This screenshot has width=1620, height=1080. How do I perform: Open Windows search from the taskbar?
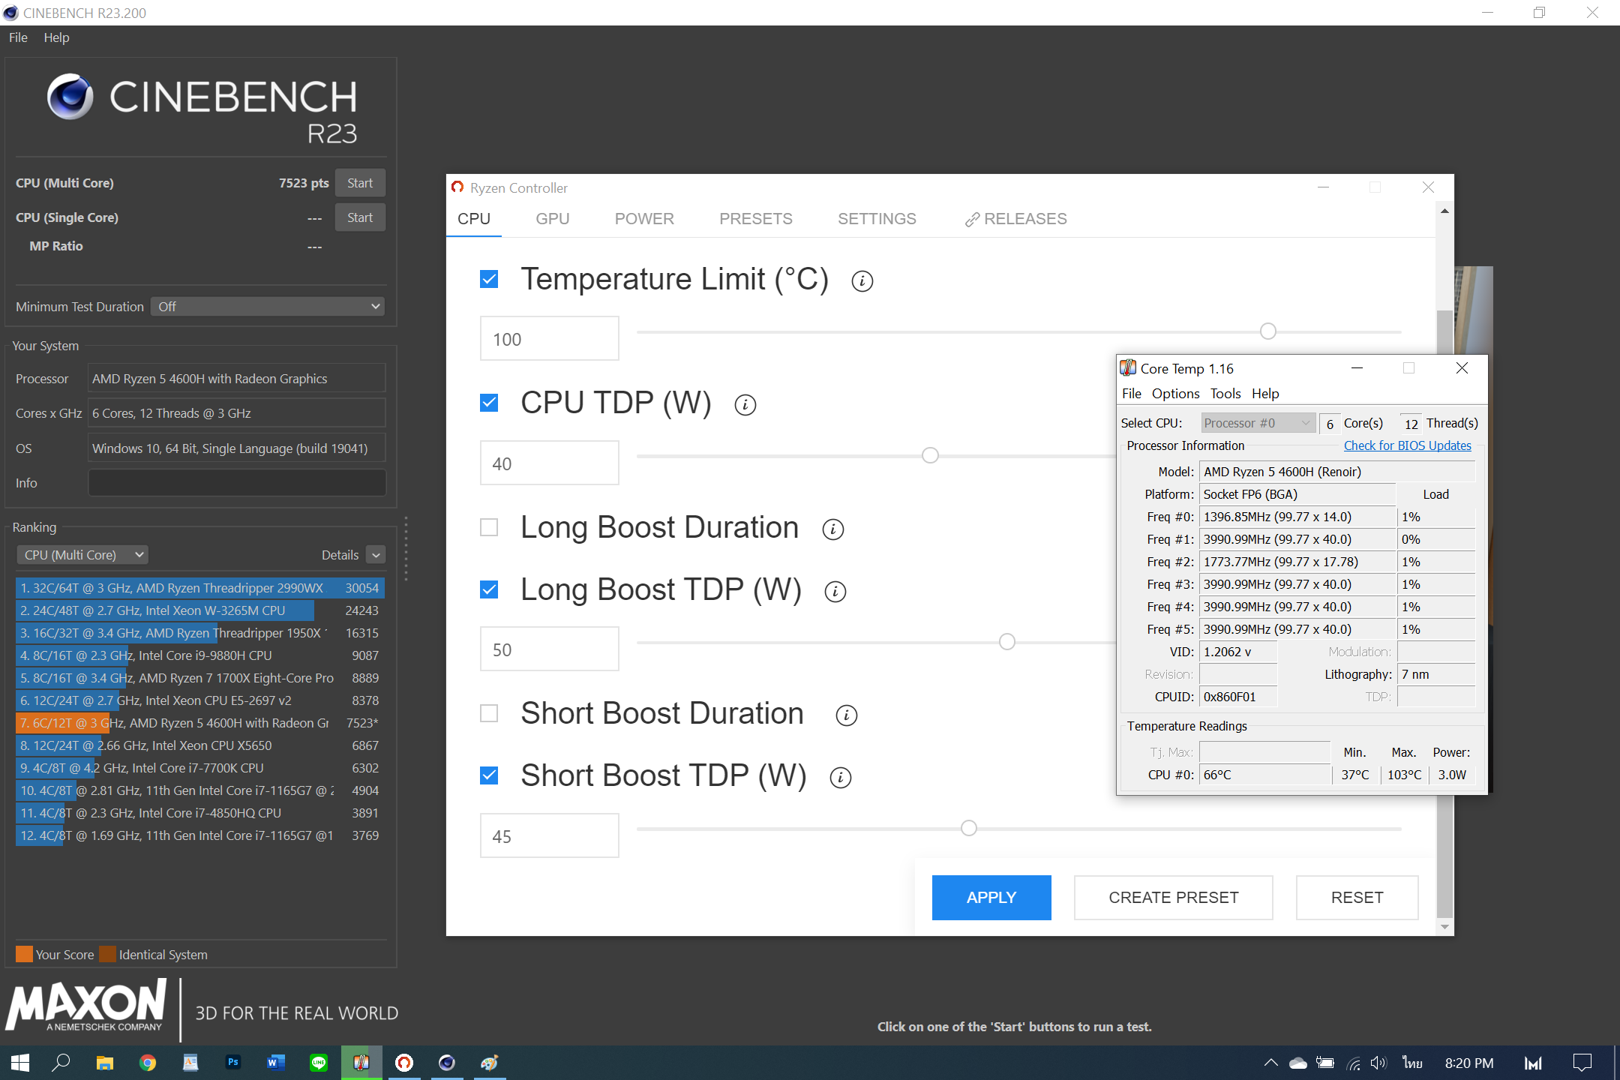click(x=61, y=1063)
